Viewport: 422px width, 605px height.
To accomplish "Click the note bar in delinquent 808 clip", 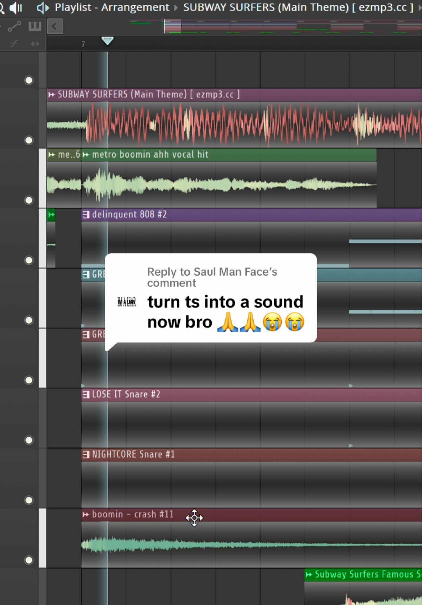I will pos(385,241).
